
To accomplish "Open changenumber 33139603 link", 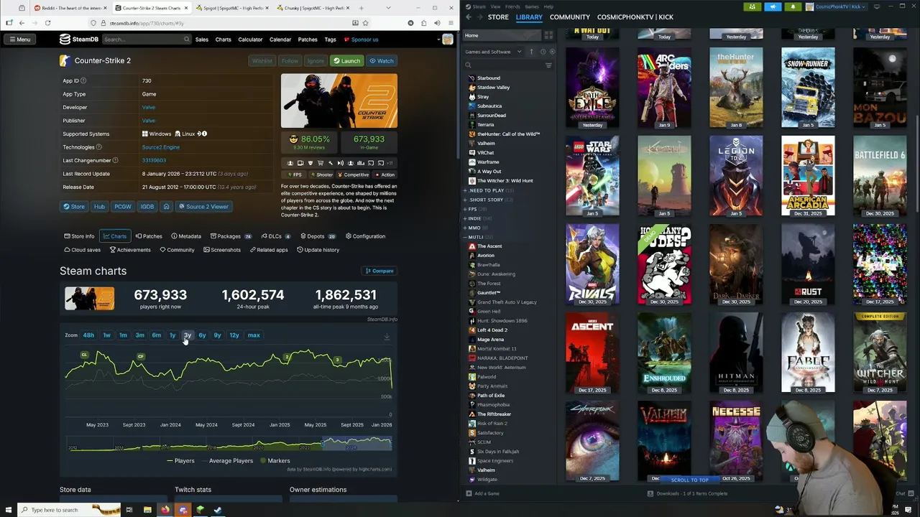I will tap(154, 160).
